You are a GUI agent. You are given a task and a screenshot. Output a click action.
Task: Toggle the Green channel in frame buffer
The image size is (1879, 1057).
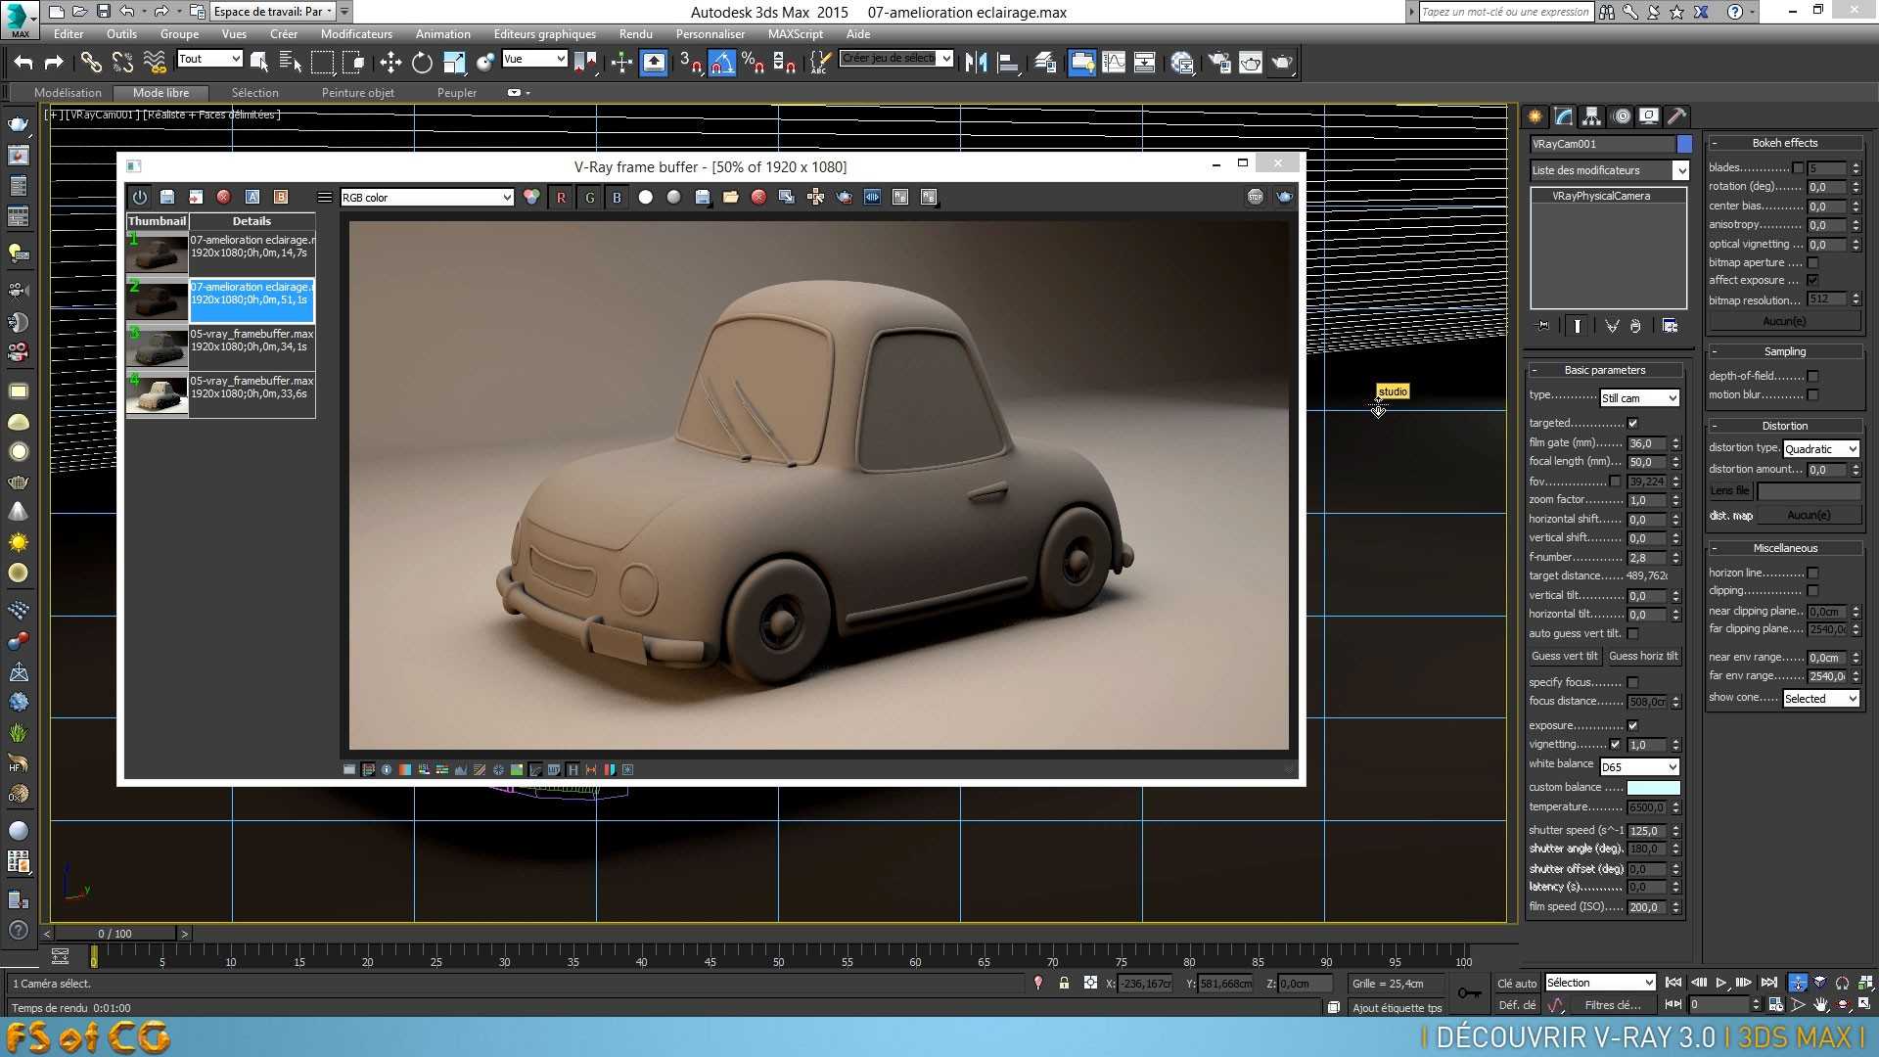589,198
